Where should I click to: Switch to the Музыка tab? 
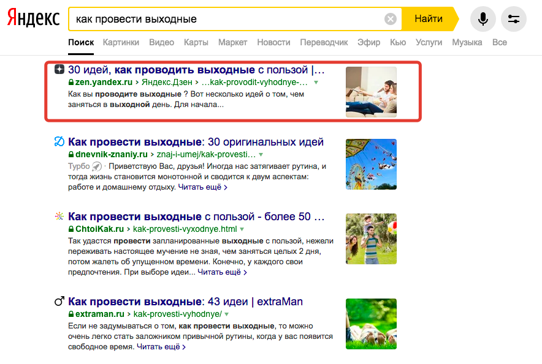(467, 42)
